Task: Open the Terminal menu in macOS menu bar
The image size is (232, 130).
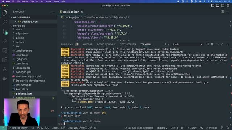Action: 48,1
